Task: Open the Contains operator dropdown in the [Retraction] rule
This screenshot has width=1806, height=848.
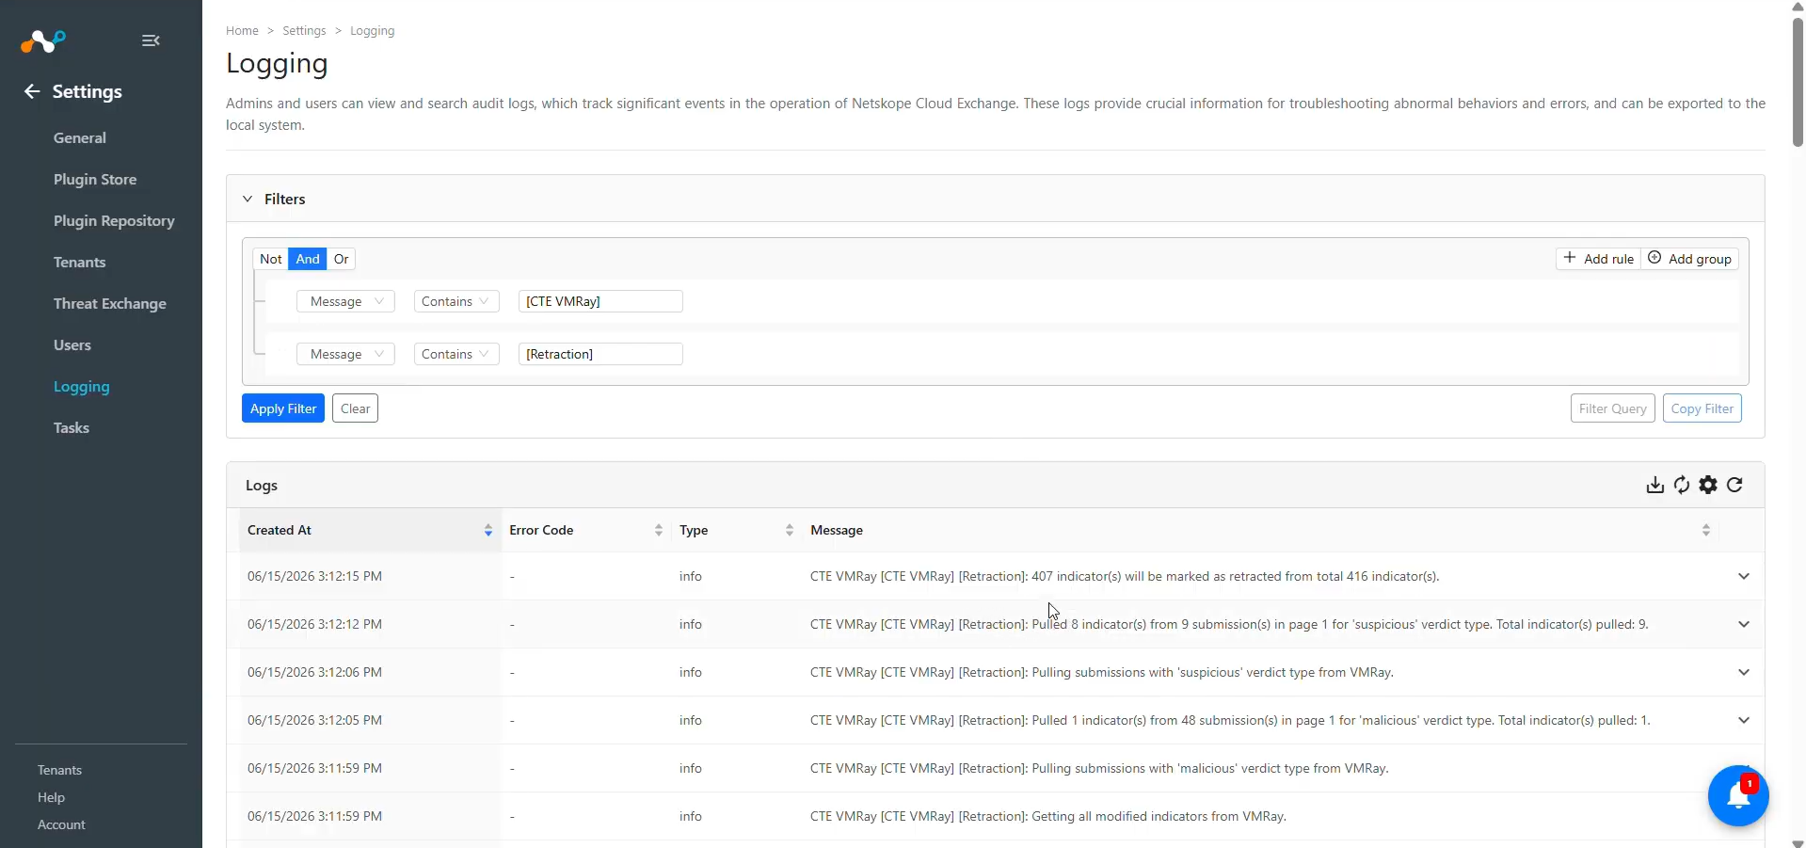Action: tap(456, 354)
